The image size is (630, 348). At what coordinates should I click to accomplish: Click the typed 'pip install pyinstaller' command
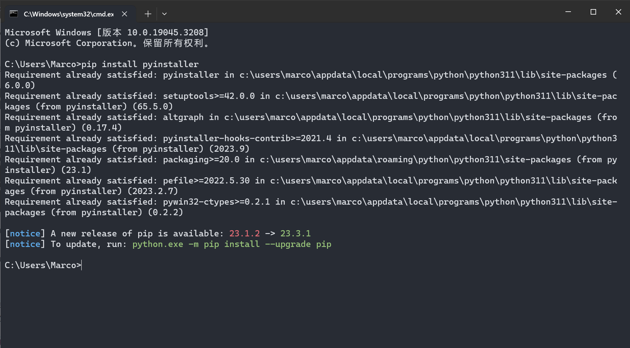[140, 64]
